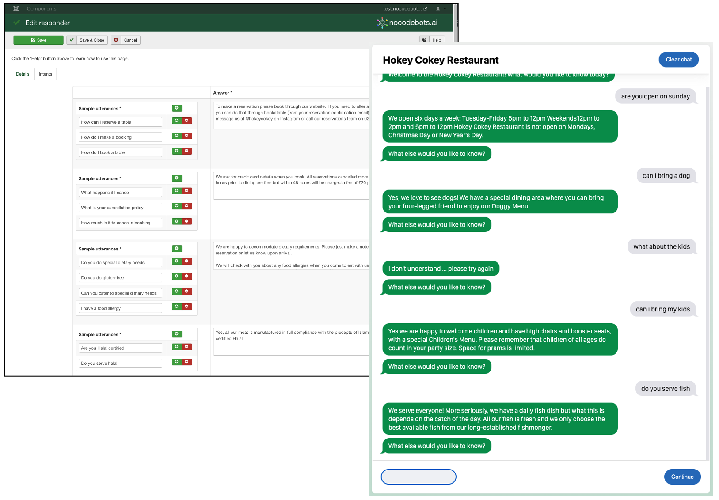Clear the Hokey Cokey chat
Image resolution: width=719 pixels, height=500 pixels.
click(x=678, y=60)
